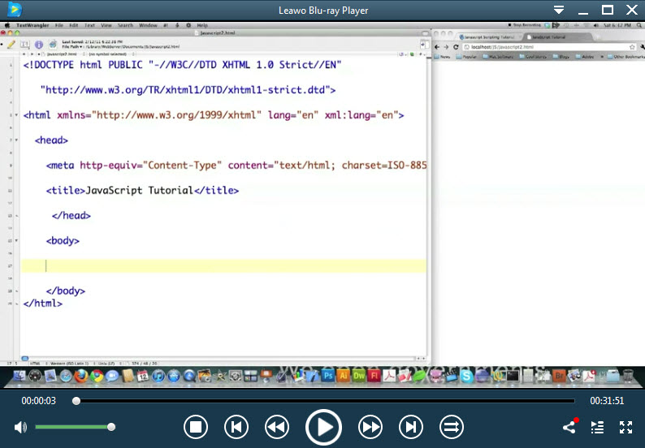Set volume on the green volume slider
Image resolution: width=645 pixels, height=448 pixels.
(73, 427)
